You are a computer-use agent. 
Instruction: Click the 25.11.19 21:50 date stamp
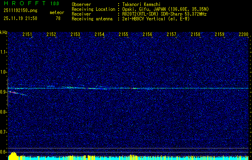[20, 18]
